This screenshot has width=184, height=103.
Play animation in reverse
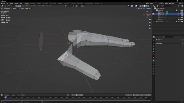coord(76,95)
